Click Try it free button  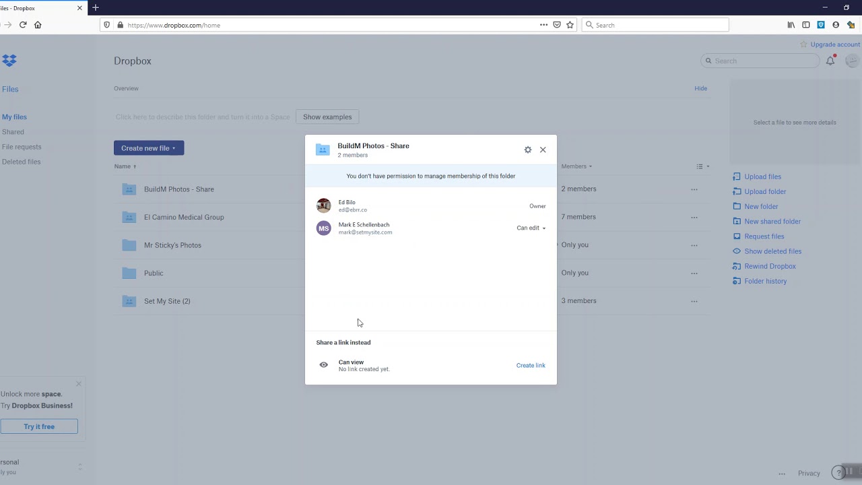click(x=39, y=426)
